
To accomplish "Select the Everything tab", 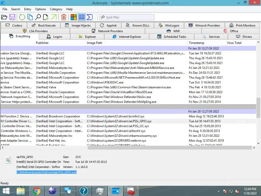I will (x=20, y=36).
